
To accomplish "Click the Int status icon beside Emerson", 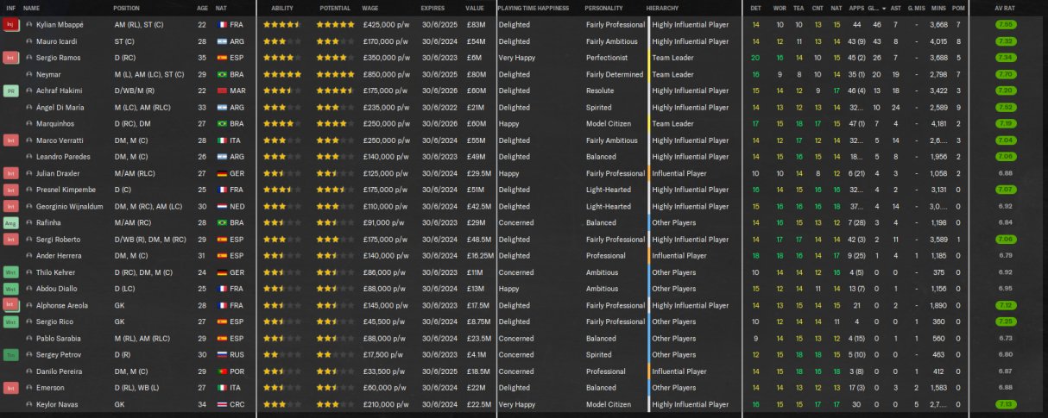I will [10, 388].
